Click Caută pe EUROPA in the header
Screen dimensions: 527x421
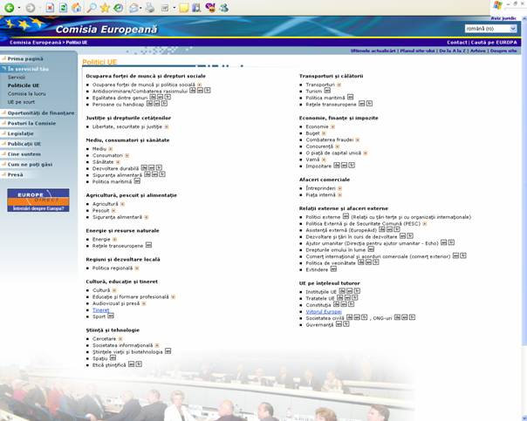tap(494, 43)
